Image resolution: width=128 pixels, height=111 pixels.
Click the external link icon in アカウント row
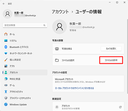[120, 107]
